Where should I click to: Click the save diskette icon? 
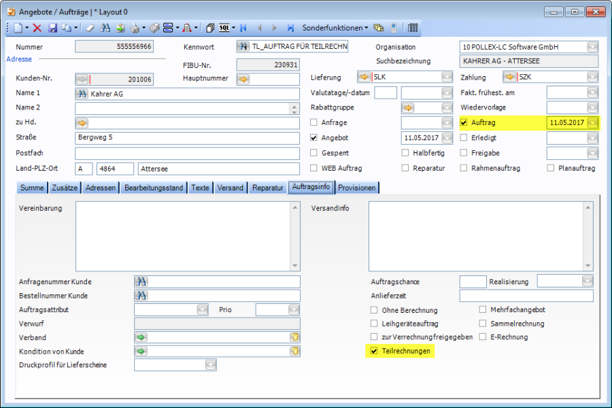pyautogui.click(x=52, y=28)
